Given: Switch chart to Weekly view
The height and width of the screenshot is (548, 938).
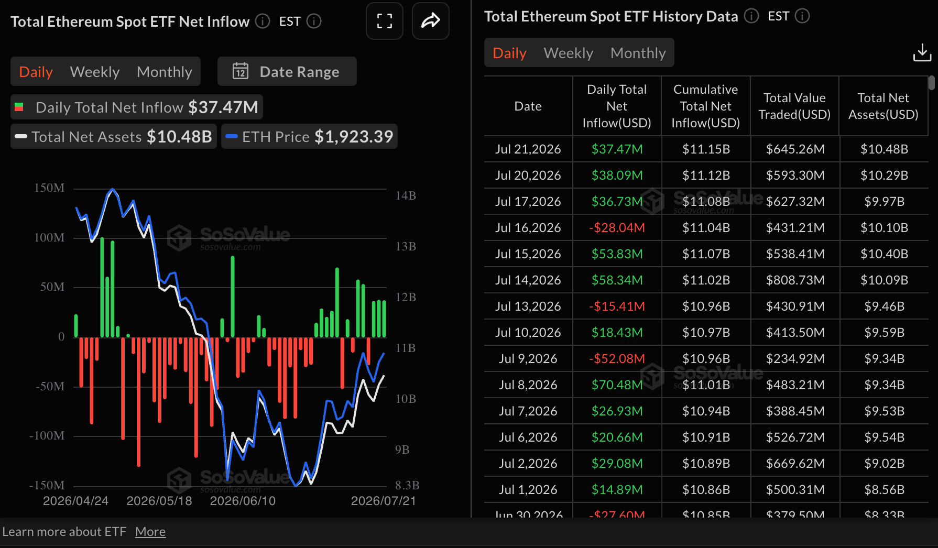Looking at the screenshot, I should click(95, 72).
